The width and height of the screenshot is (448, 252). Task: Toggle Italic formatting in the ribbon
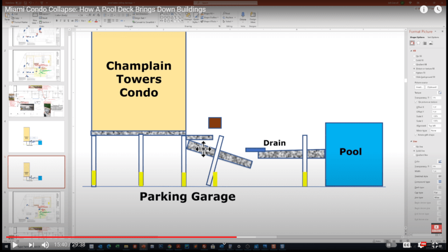tap(60, 21)
